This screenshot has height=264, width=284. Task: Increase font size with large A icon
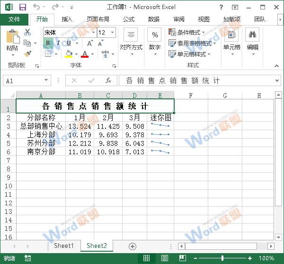90,43
